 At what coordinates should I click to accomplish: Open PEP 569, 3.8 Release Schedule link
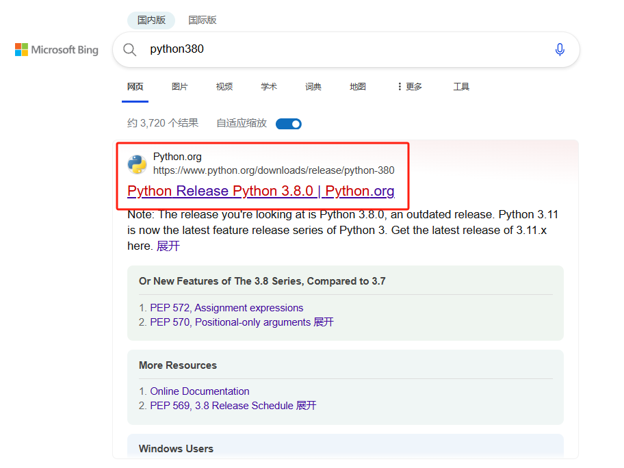[222, 406]
